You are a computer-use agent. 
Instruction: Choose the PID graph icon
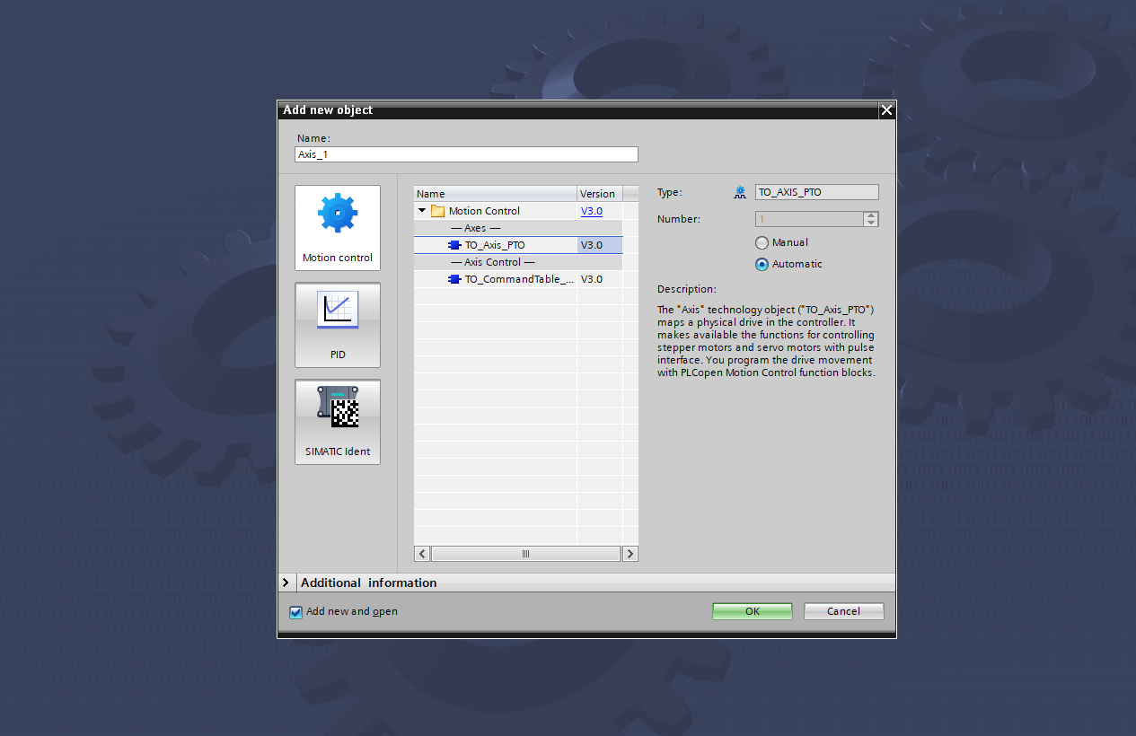338,310
